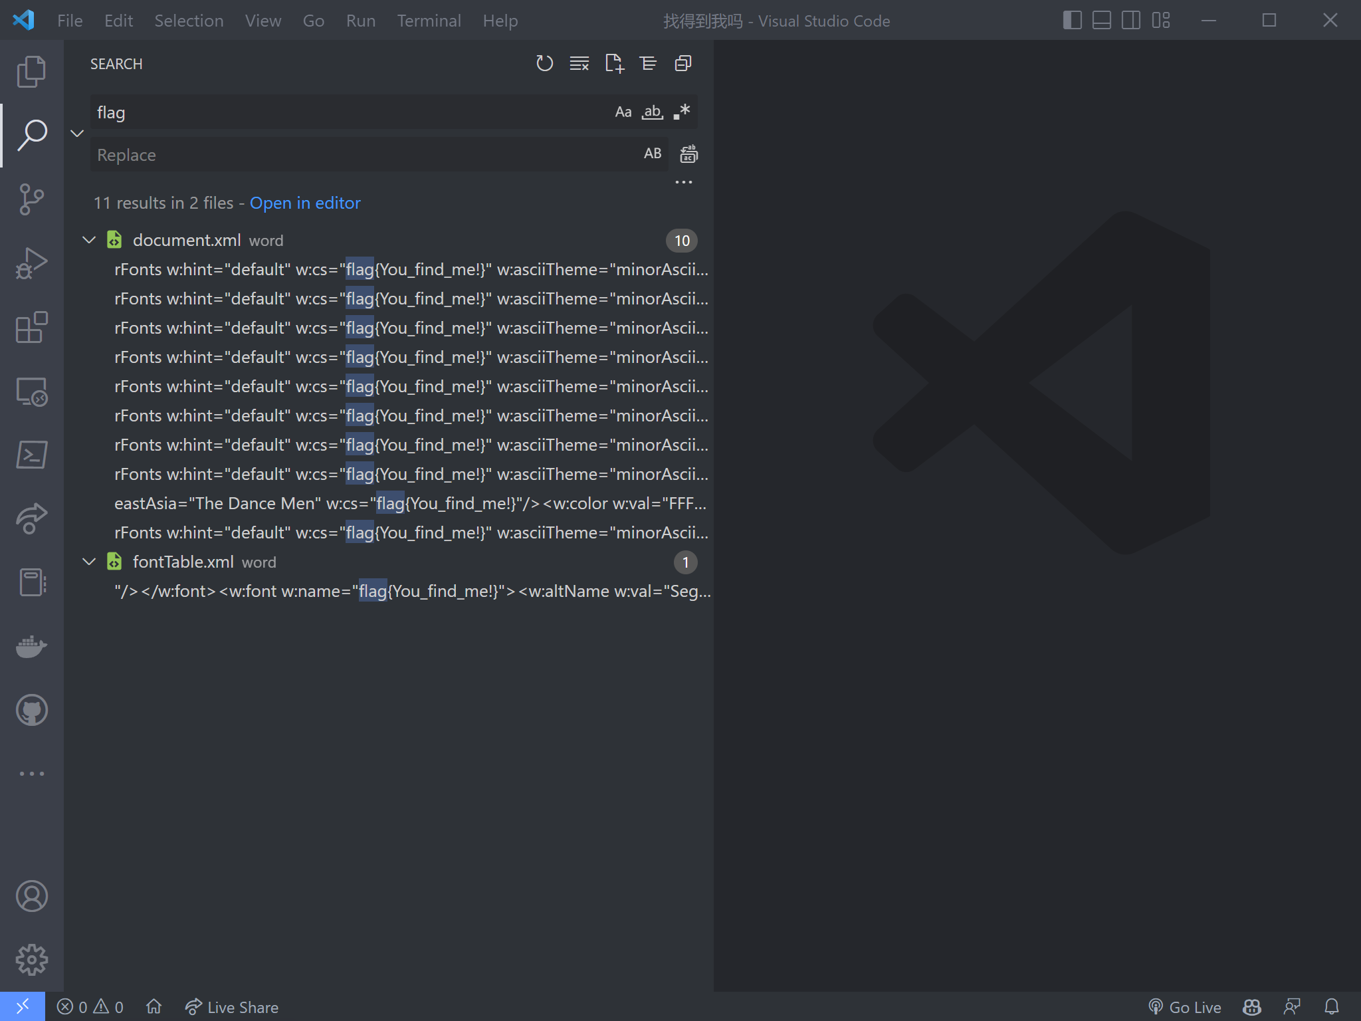Click the Clear Search Results icon
Viewport: 1361px width, 1021px height.
[x=579, y=64]
